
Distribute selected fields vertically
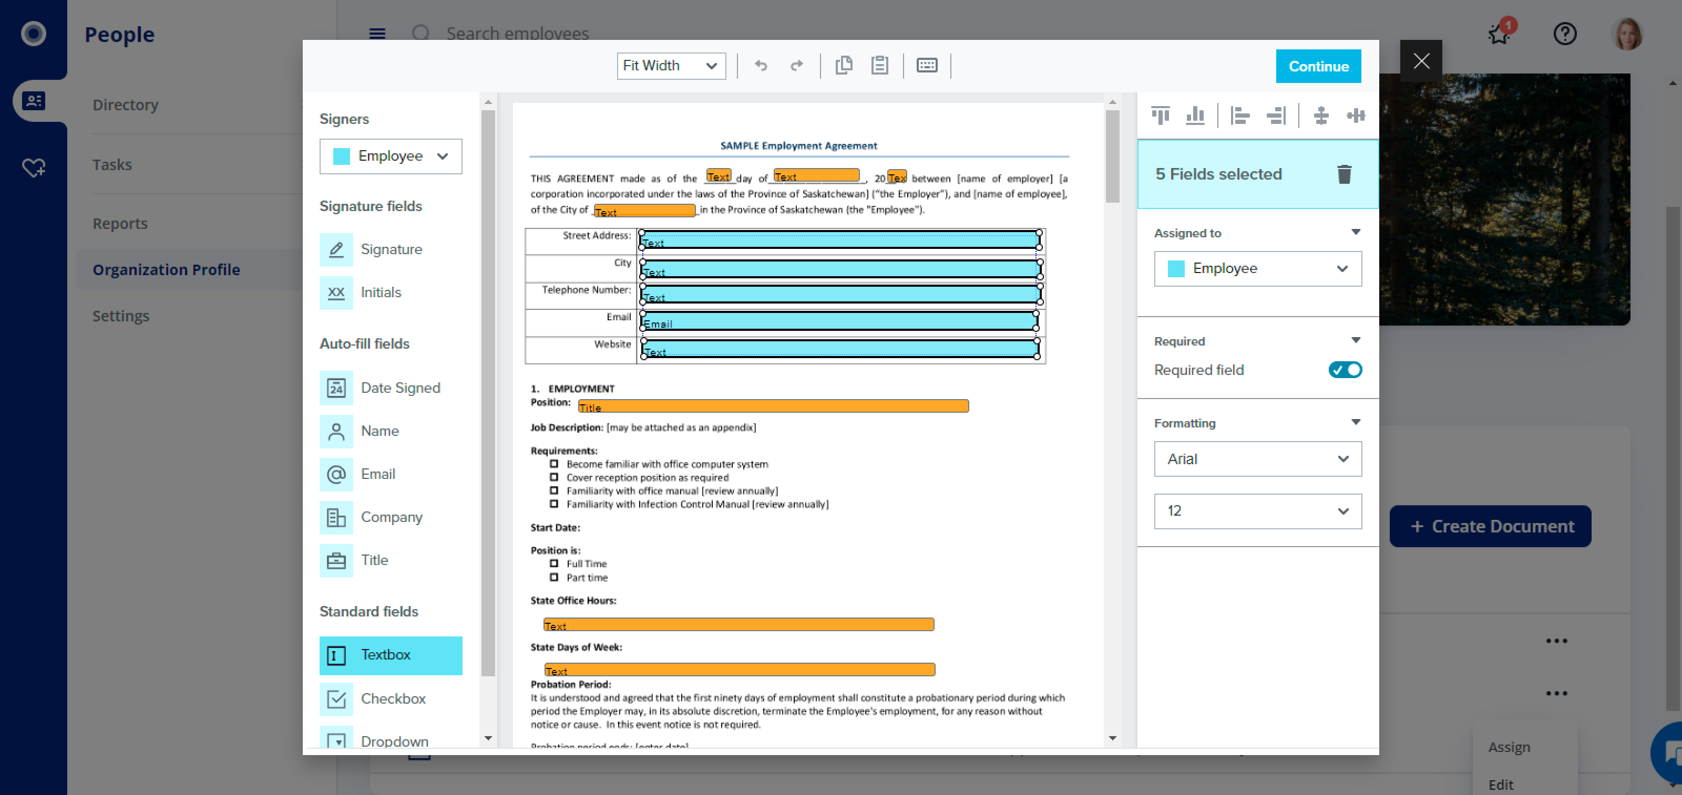tap(1320, 116)
